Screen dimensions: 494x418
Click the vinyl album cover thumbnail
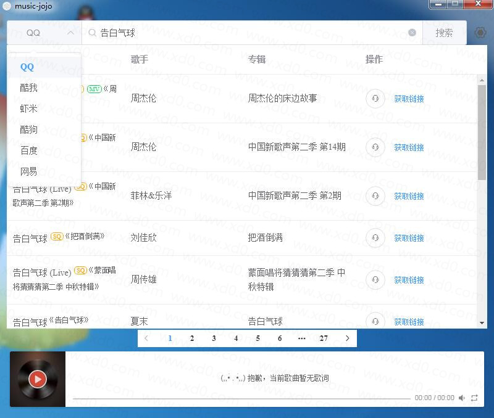(38, 379)
